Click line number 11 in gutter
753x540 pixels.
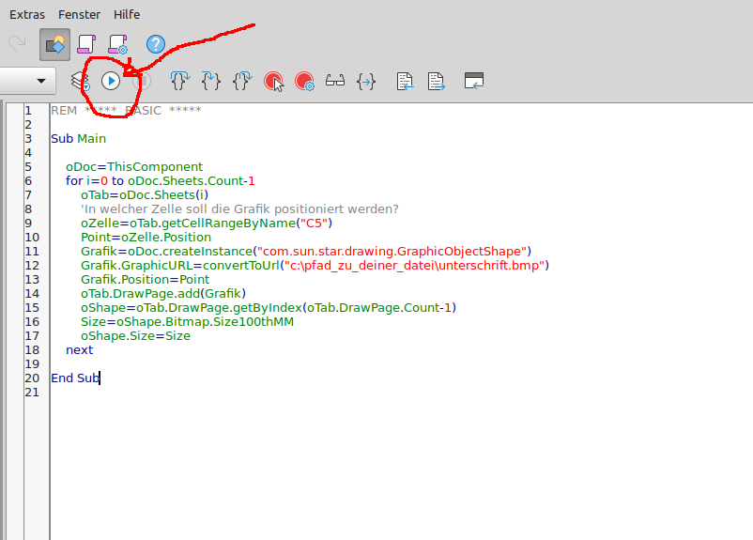(32, 252)
